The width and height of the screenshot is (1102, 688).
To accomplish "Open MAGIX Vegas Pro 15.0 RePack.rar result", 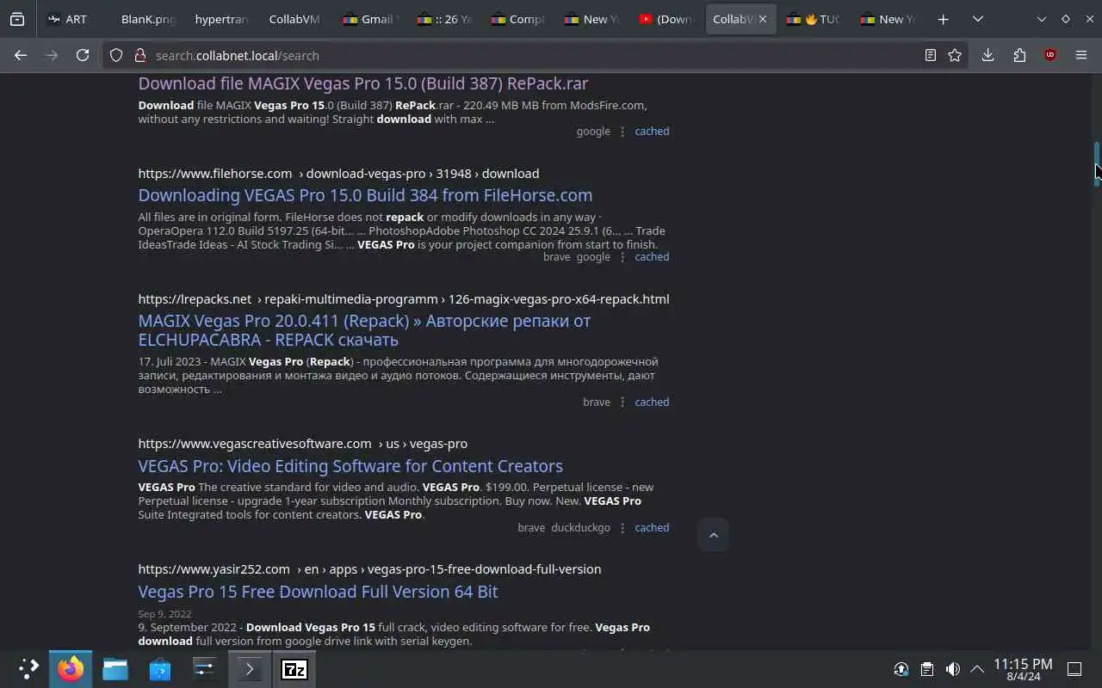I will 363,83.
